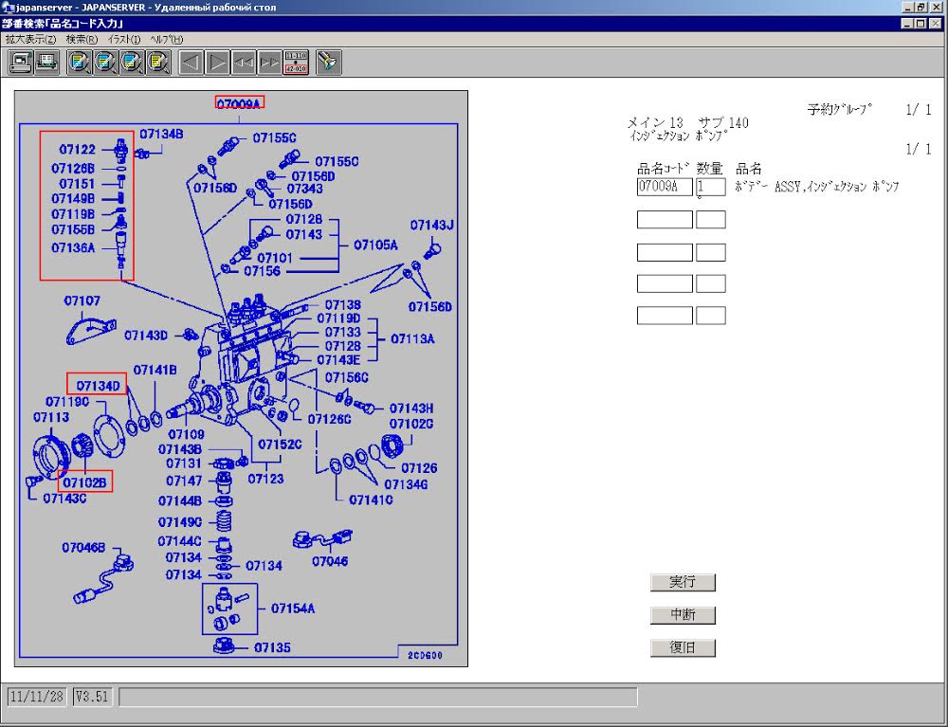Screen dimensions: 948x727
Task: Click the computer terminal icon in toolbar
Action: 21,63
